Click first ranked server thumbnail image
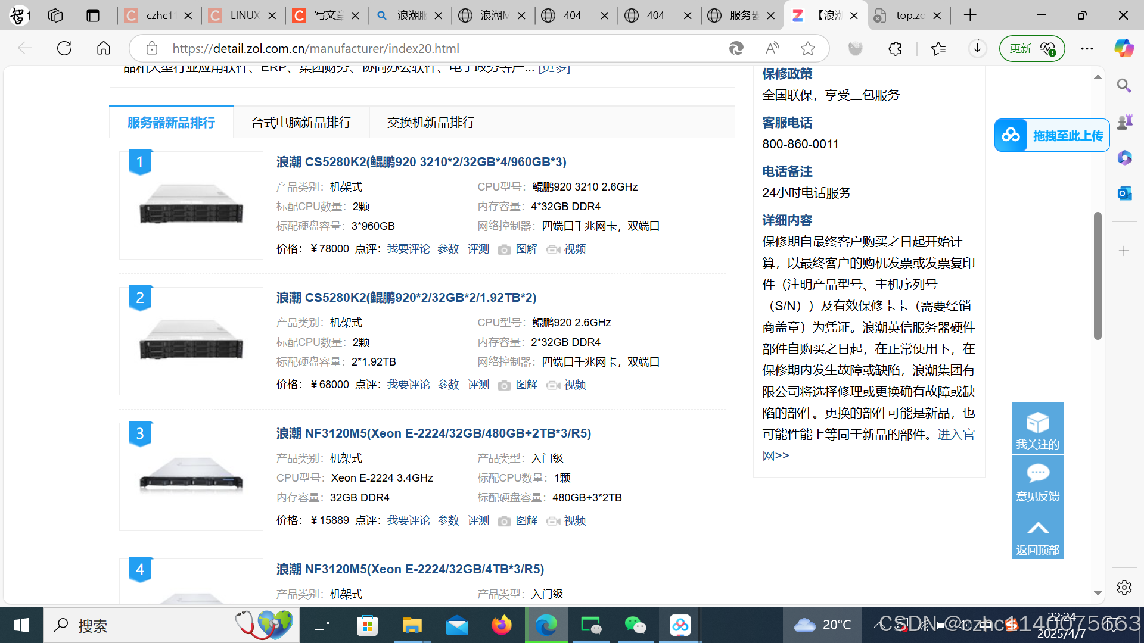Viewport: 1144px width, 643px height. click(191, 205)
